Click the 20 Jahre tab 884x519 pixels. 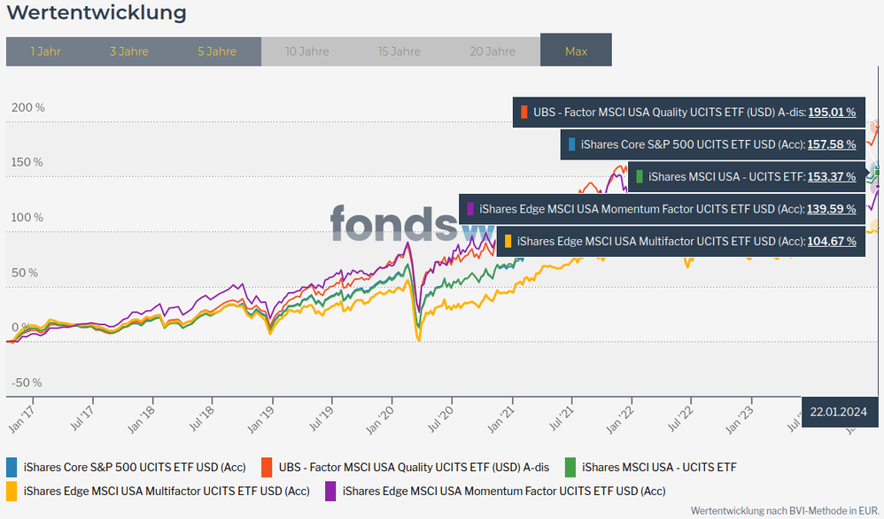(492, 51)
